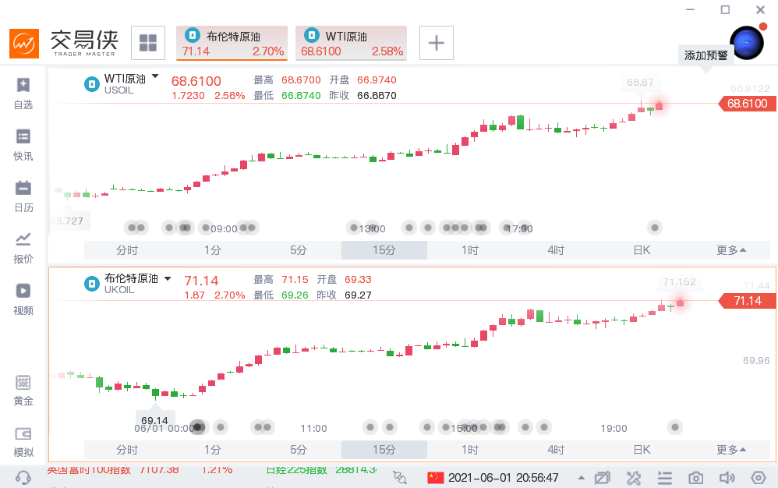Select 15分 timeframe on WTI chart
This screenshot has height=488, width=778.
(x=384, y=250)
